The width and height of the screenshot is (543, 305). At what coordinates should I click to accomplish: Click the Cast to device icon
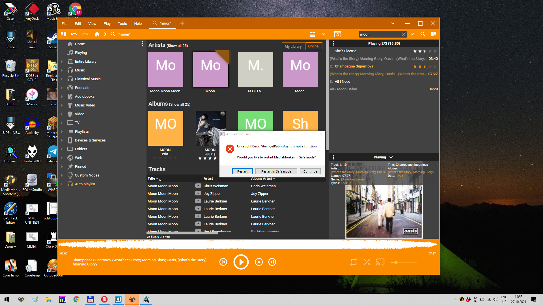point(380,262)
